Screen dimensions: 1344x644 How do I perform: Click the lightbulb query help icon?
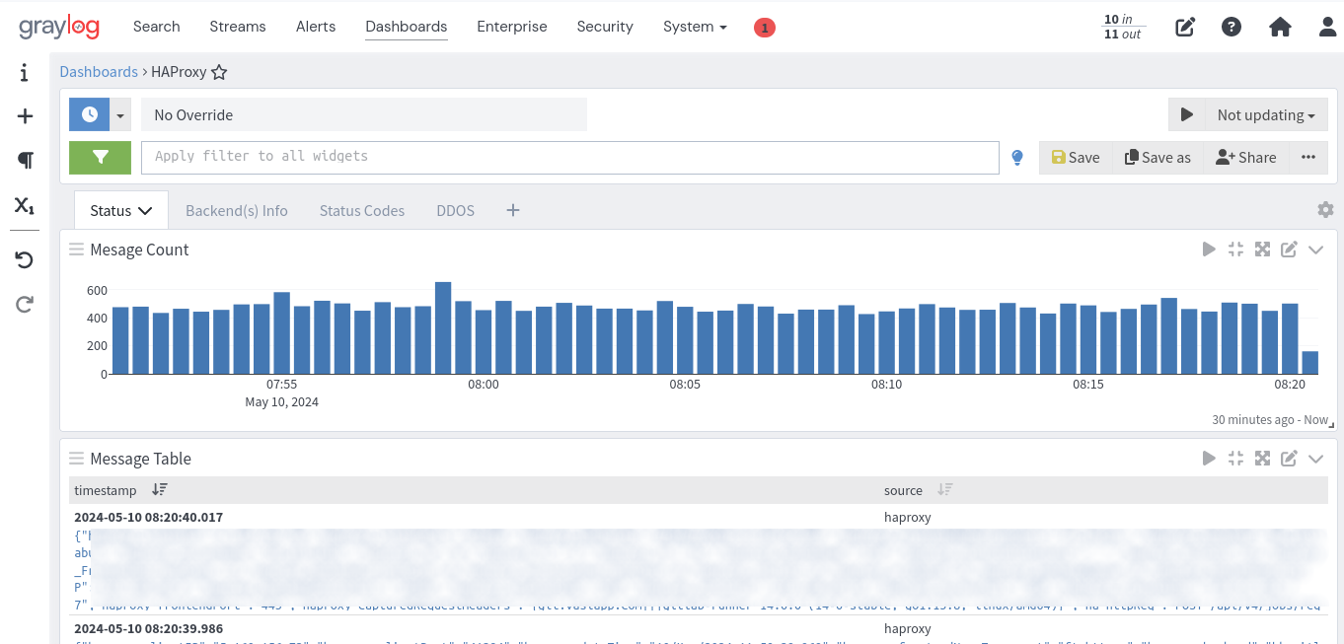(1017, 158)
